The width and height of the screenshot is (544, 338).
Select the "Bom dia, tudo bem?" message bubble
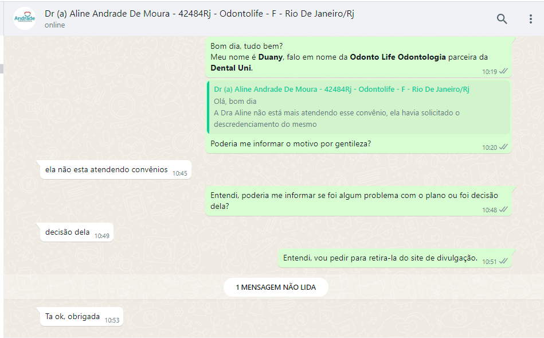coord(246,46)
